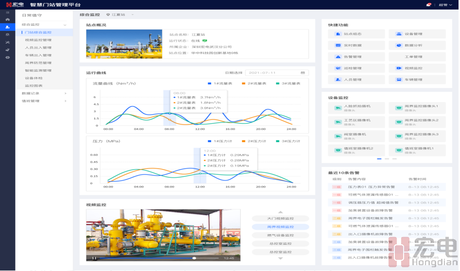Open the 江夏站 station dropdown

click(x=120, y=15)
